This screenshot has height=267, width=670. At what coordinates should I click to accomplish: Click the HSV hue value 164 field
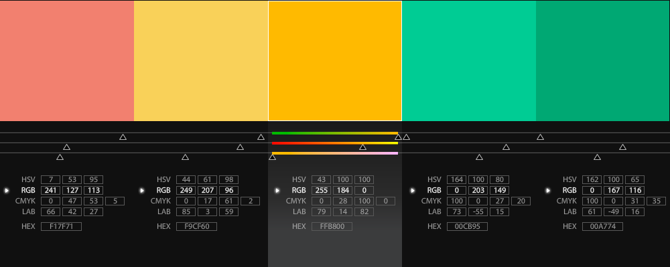click(457, 179)
